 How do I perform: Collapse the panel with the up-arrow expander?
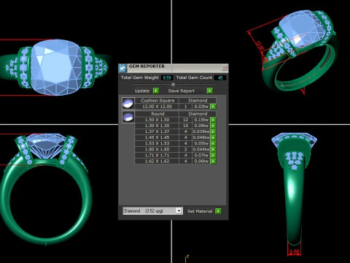(173, 85)
